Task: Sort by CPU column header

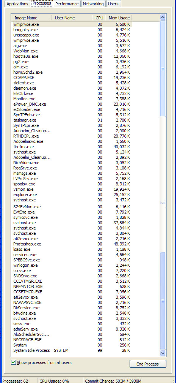Action: click(99, 18)
